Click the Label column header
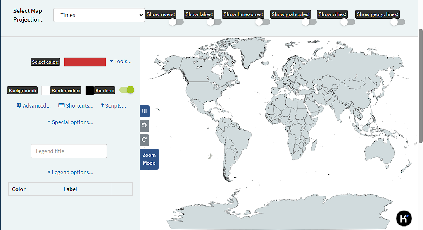This screenshot has width=423, height=230. coord(70,189)
